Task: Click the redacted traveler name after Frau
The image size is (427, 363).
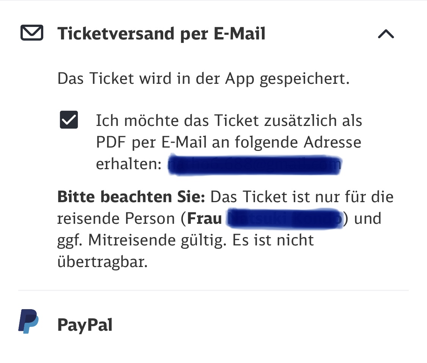Action: (285, 219)
